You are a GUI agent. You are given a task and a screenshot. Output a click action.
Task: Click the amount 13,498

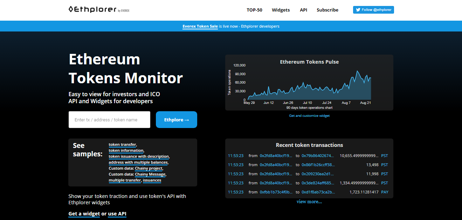373,165
